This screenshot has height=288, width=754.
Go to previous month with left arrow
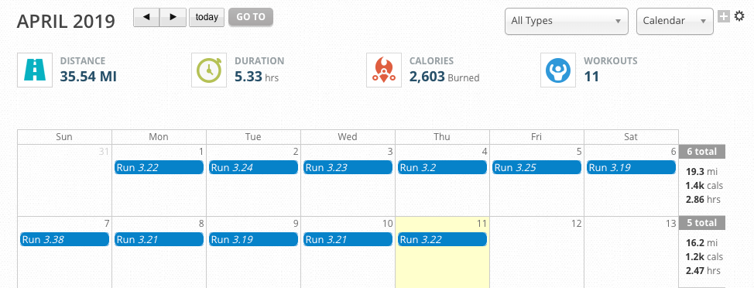point(146,17)
